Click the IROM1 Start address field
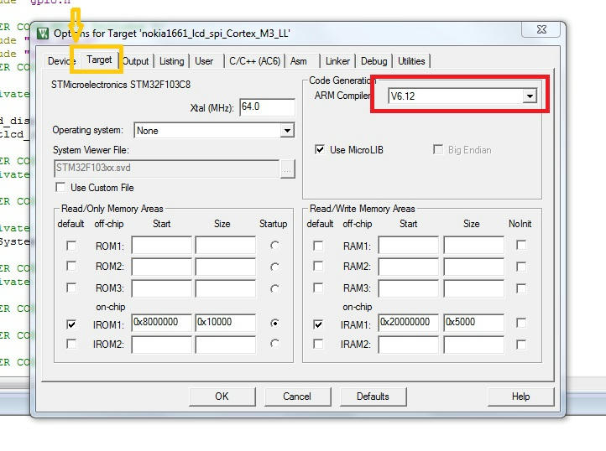606x451 pixels. (x=161, y=323)
